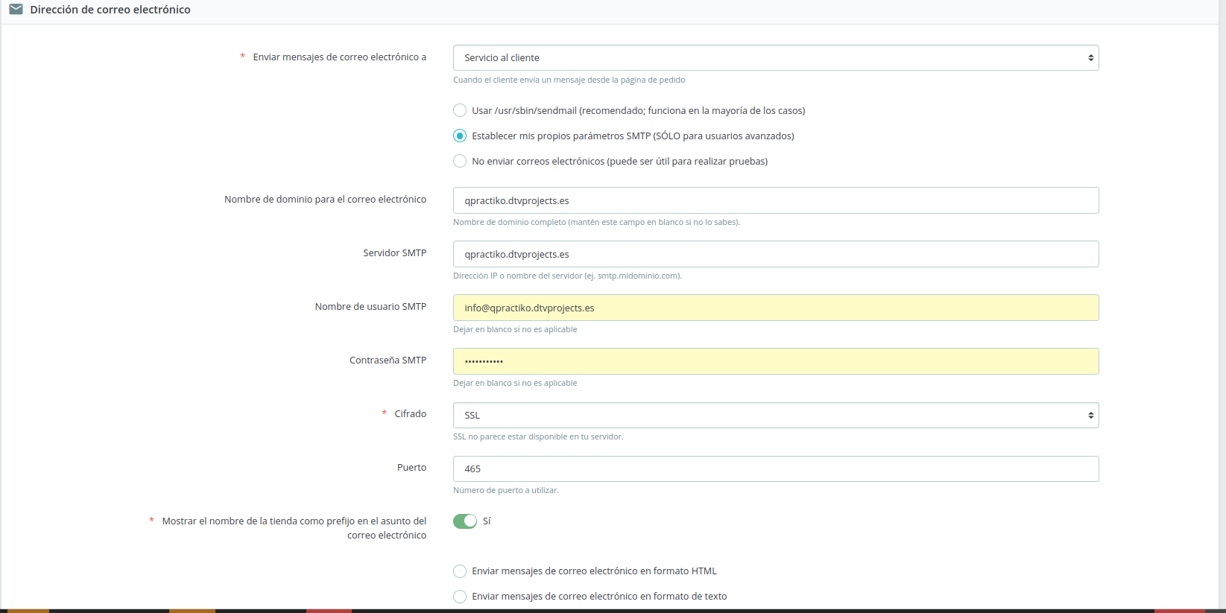Click the 'Cuando el cliente envía un mensaje' hint
Image resolution: width=1226 pixels, height=613 pixels.
(x=569, y=80)
